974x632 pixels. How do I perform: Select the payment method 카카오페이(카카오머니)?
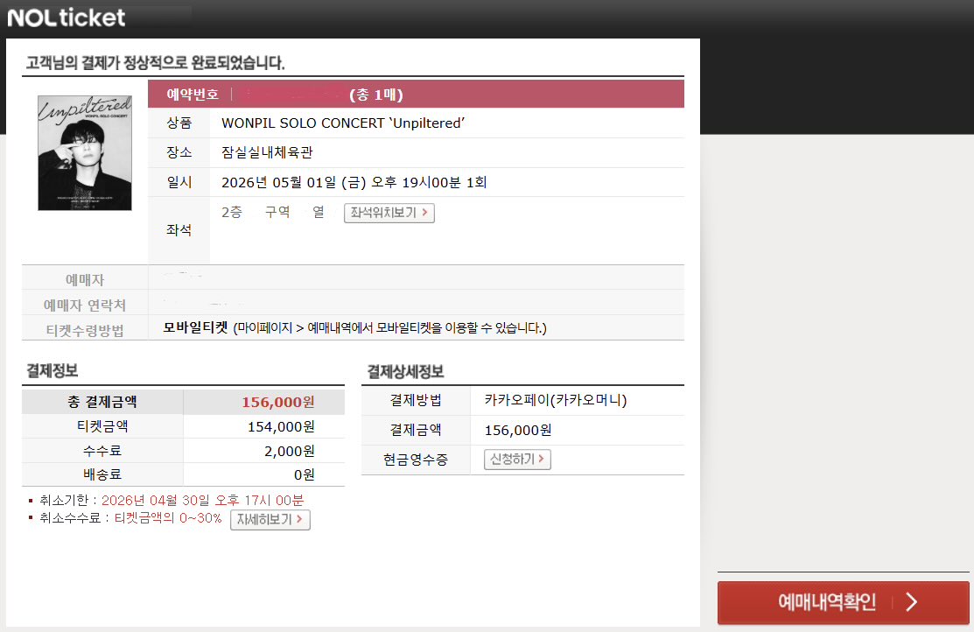pos(556,399)
